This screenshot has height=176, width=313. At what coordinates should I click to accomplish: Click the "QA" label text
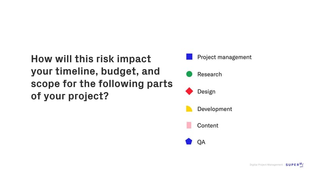pyautogui.click(x=201, y=142)
